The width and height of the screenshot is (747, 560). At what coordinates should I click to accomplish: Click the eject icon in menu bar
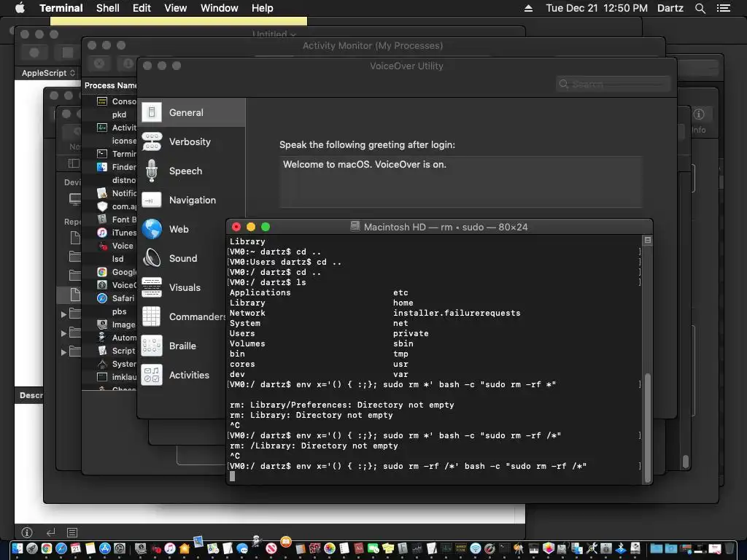pos(528,8)
